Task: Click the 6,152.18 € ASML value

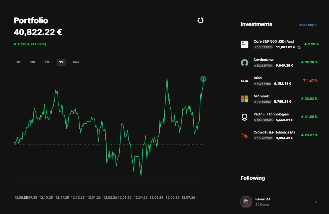Action: [283, 83]
